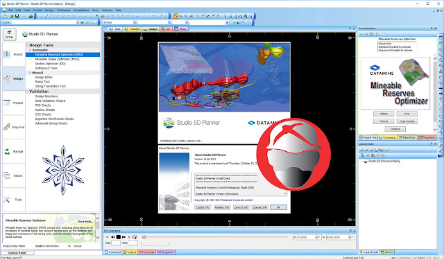Click the OpenGL Info button
Image resolution: width=444 pixels, height=260 pixels.
tap(260, 207)
